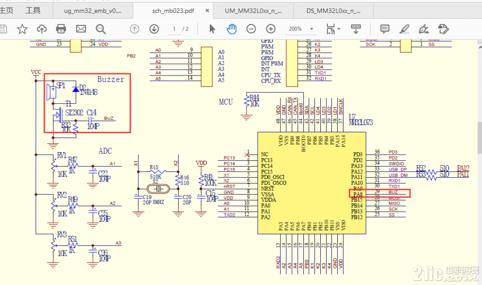Image resolution: width=482 pixels, height=285 pixels.
Task: Open search with the magnifier icon
Action: tap(101, 29)
